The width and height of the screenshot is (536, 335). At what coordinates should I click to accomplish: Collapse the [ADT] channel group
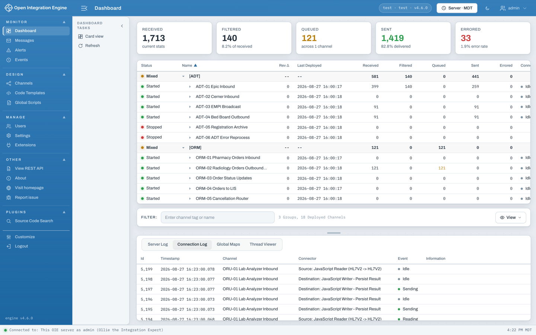click(x=183, y=76)
